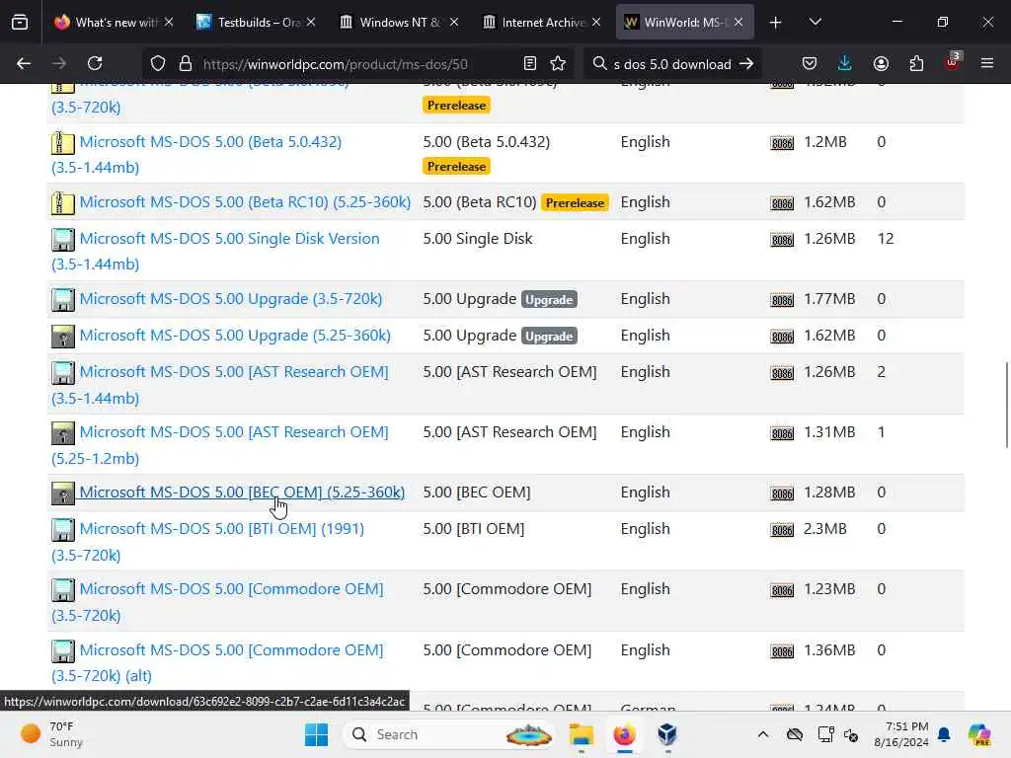Viewport: 1011px width, 758px height.
Task: Open MS-DOS 5.00 Upgrade (5.25-360k) link
Action: click(235, 336)
